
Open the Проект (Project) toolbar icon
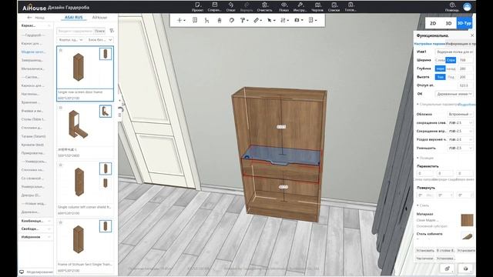pos(197,6)
